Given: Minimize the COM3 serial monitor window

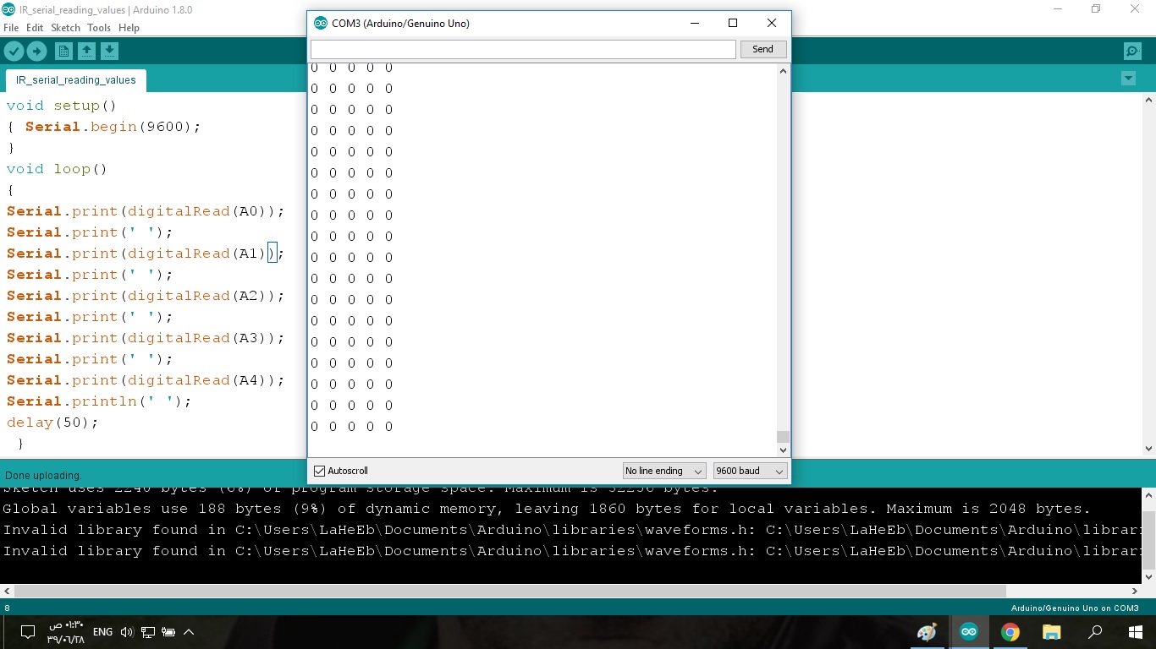Looking at the screenshot, I should point(694,23).
